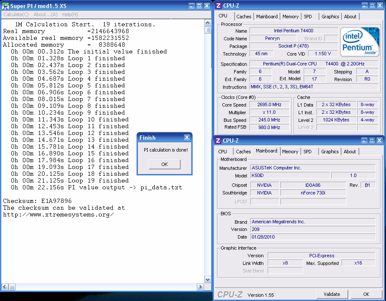Viewport: 386px width, 301px height.
Task: Click the Loop 19 finished line
Action: click(70, 180)
